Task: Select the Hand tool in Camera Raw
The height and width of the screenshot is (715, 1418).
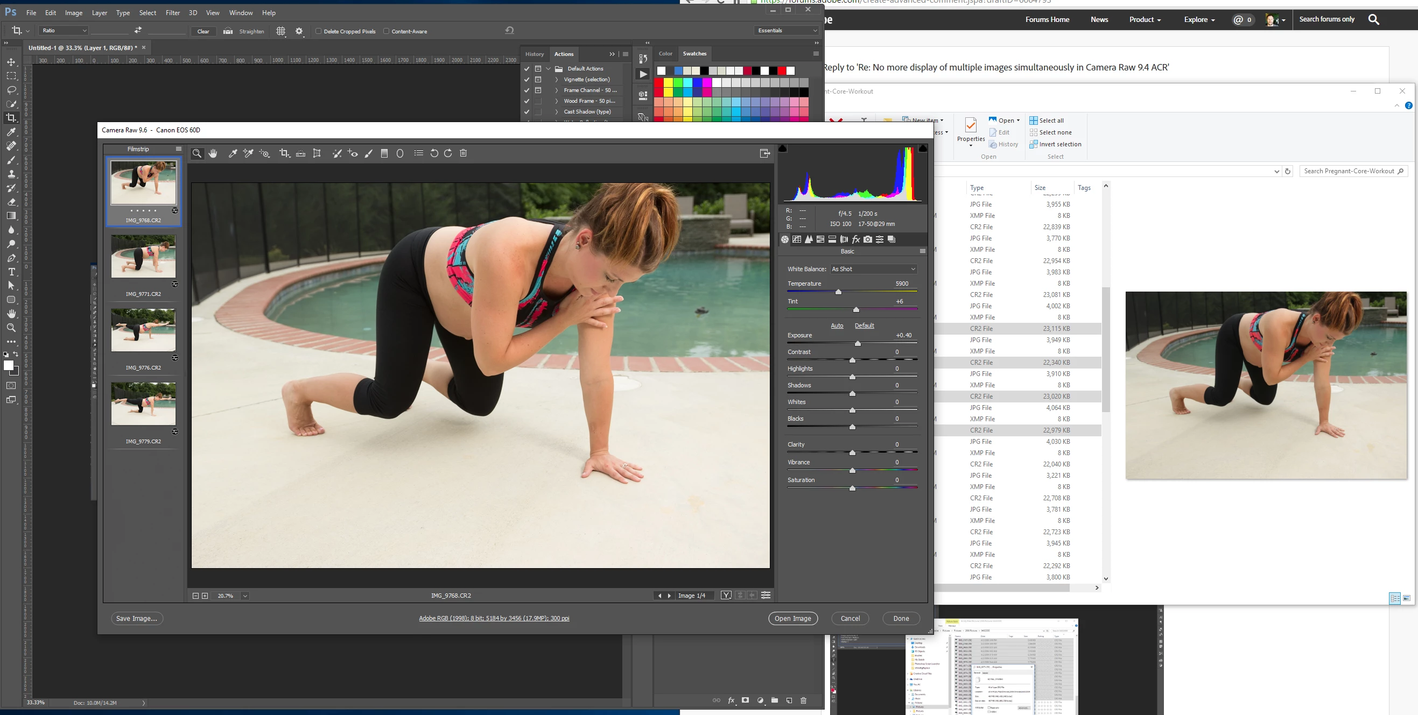Action: [213, 153]
